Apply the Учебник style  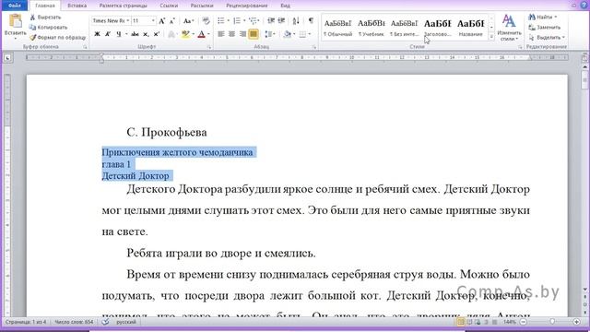[x=371, y=28]
